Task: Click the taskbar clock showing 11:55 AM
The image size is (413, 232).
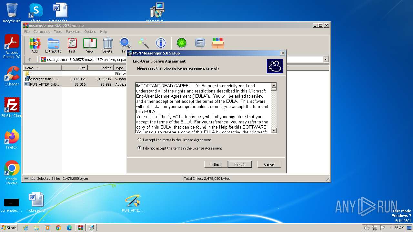Action: [397, 228]
